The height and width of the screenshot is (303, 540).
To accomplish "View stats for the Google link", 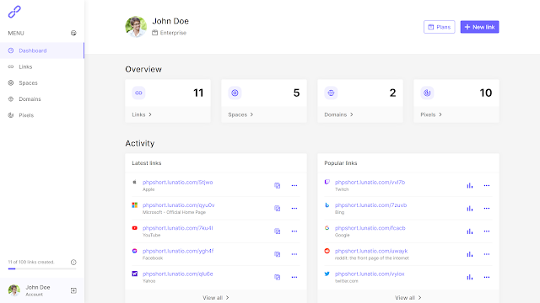I will click(x=470, y=231).
